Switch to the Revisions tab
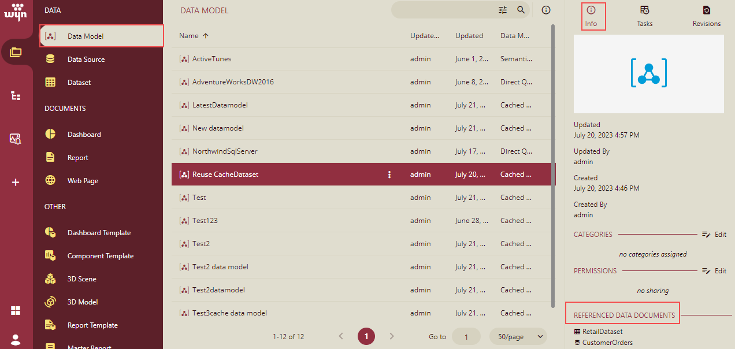This screenshot has height=349, width=735. (707, 16)
